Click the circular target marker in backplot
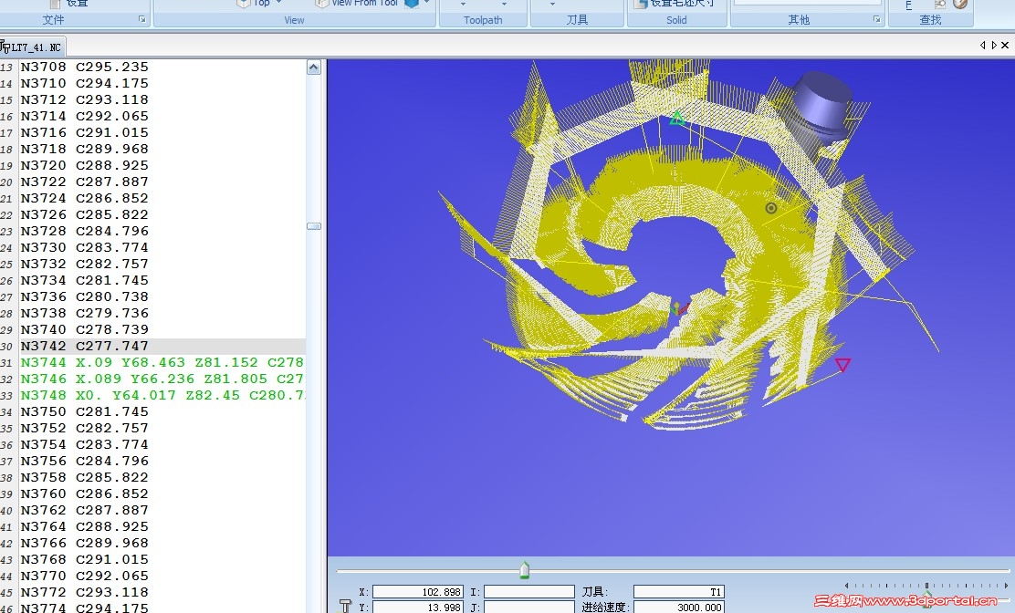 771,208
